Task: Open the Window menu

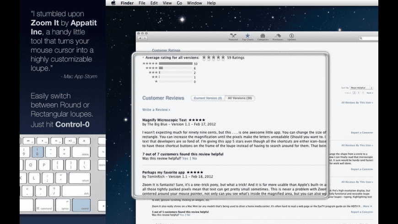Action: [194, 3]
